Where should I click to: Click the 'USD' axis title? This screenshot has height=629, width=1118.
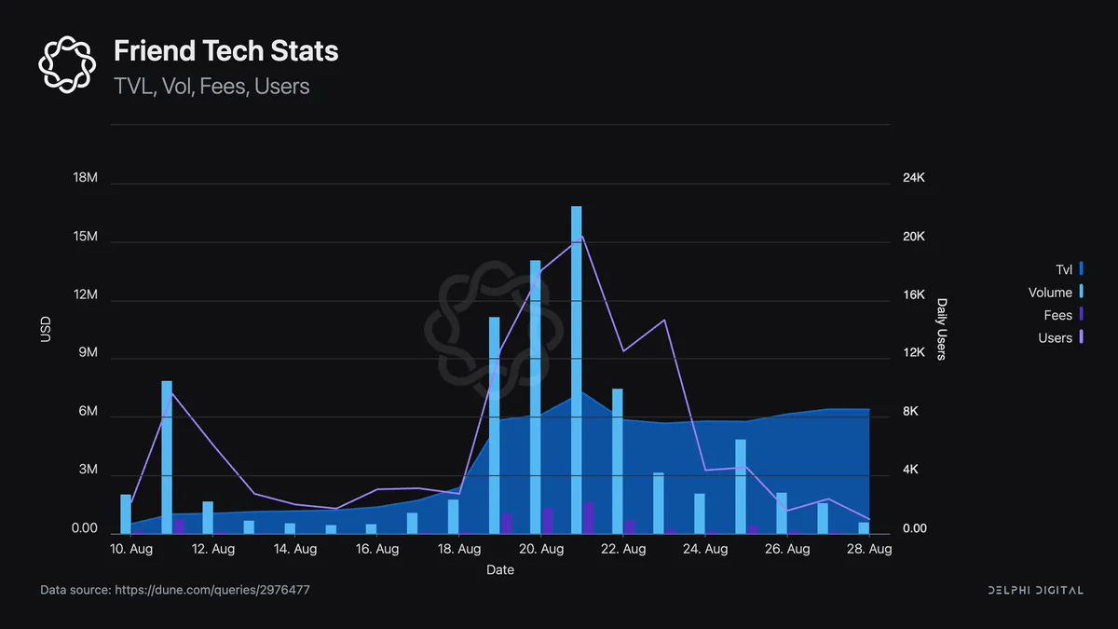coord(45,328)
